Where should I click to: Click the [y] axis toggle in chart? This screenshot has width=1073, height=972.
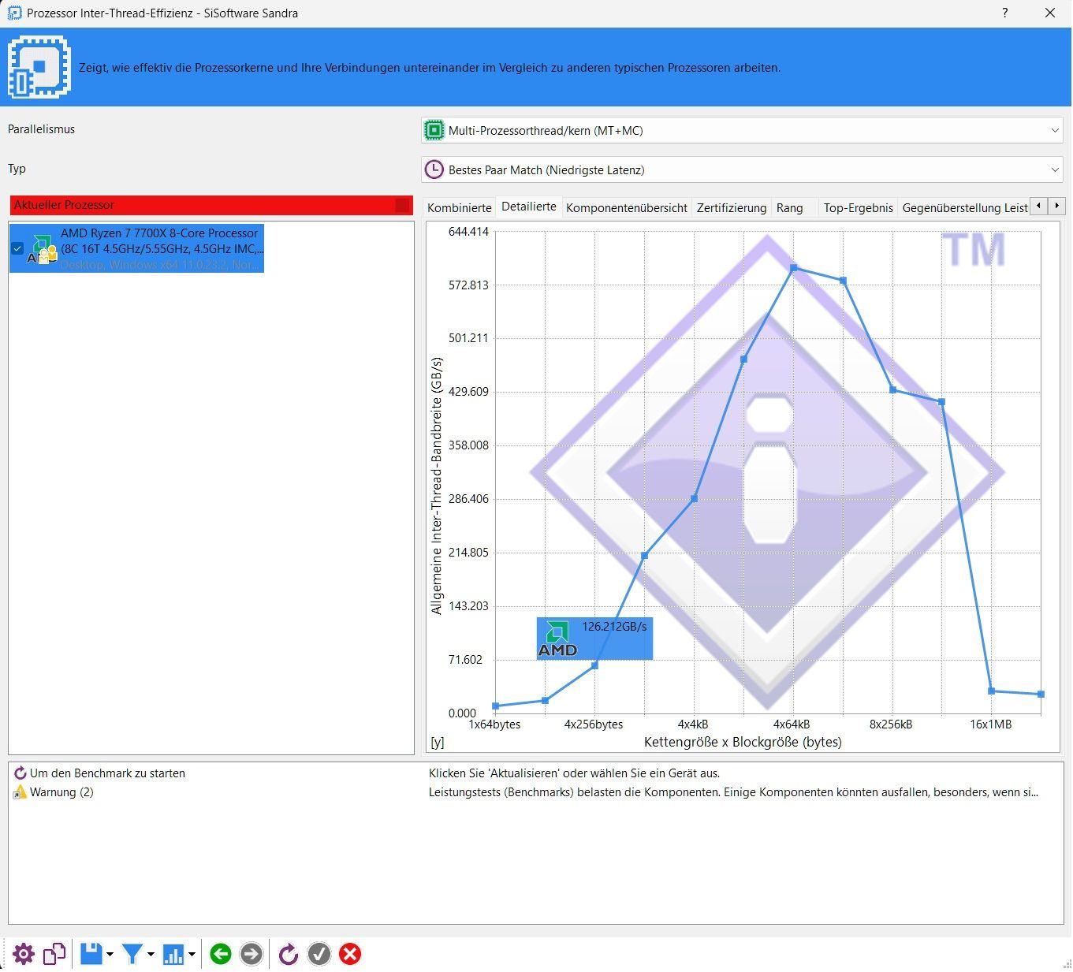click(438, 742)
